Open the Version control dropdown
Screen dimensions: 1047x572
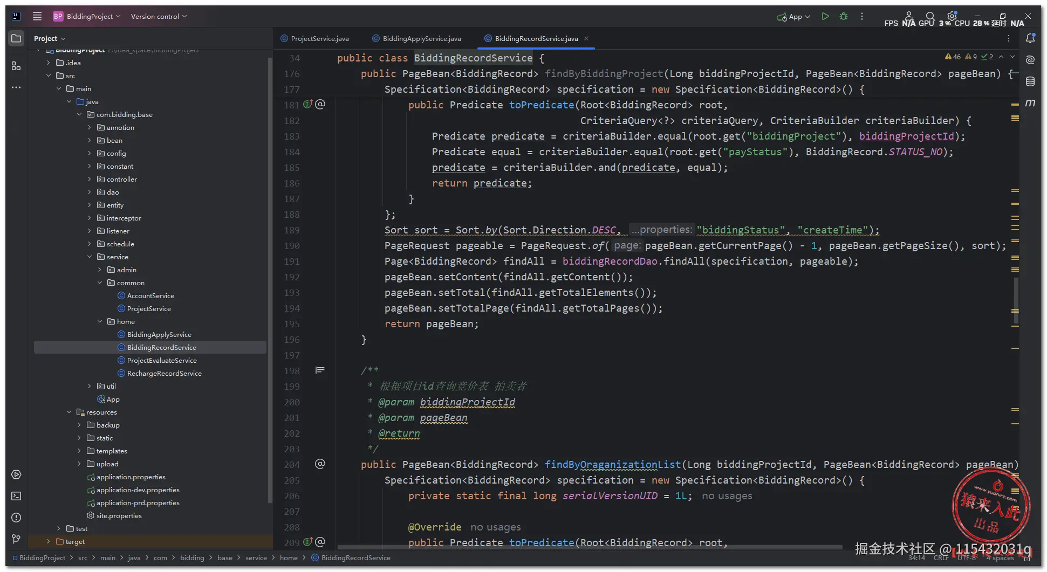(x=159, y=16)
